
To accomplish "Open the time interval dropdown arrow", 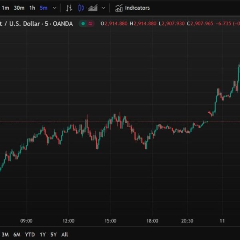I will [54, 8].
